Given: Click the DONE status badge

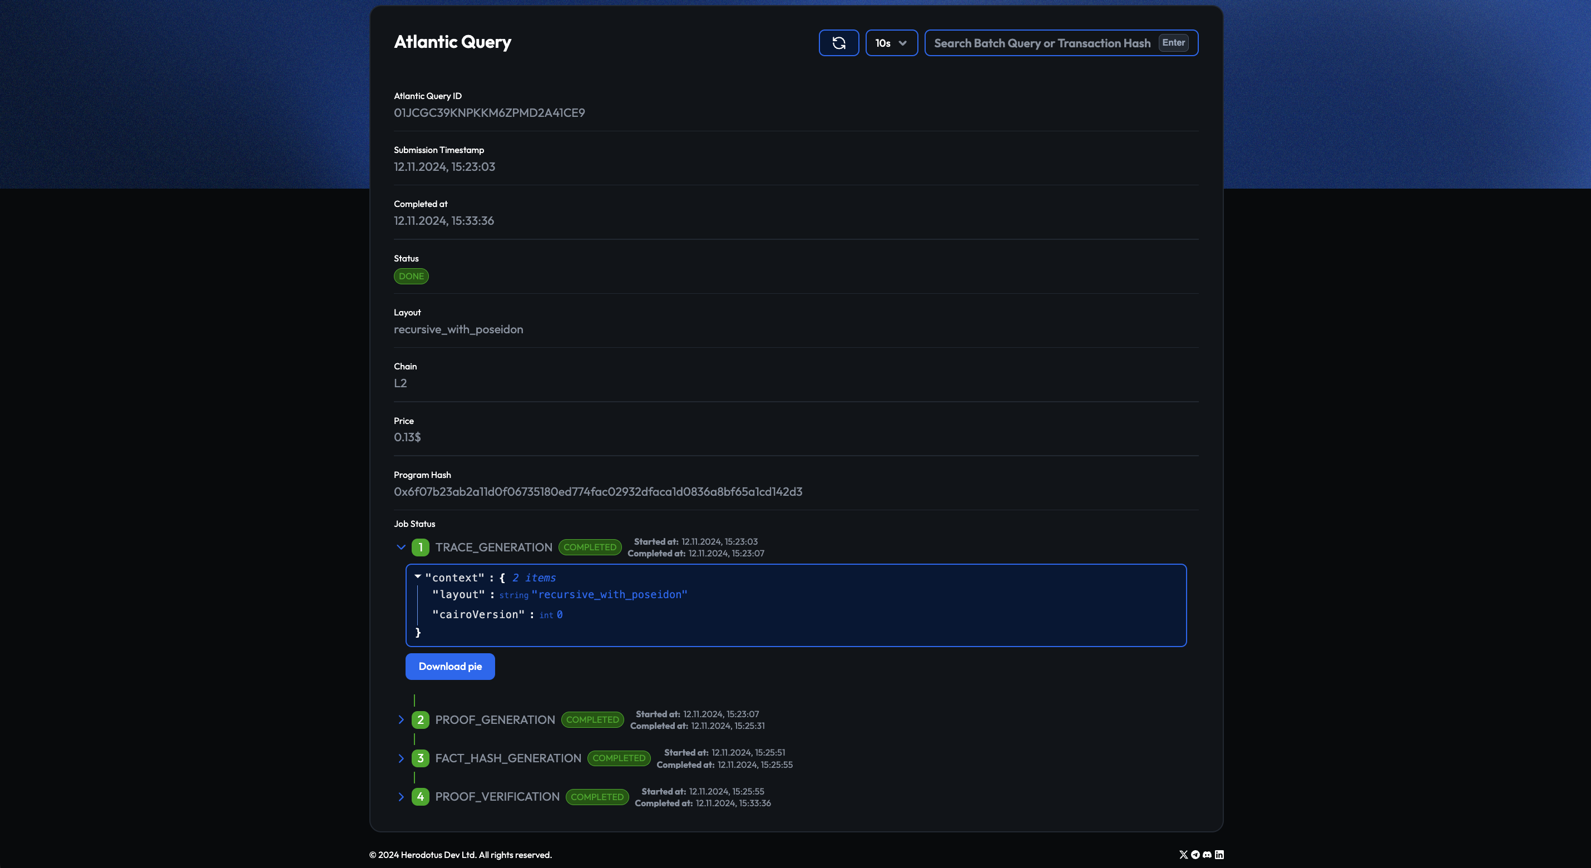Looking at the screenshot, I should click(x=411, y=276).
